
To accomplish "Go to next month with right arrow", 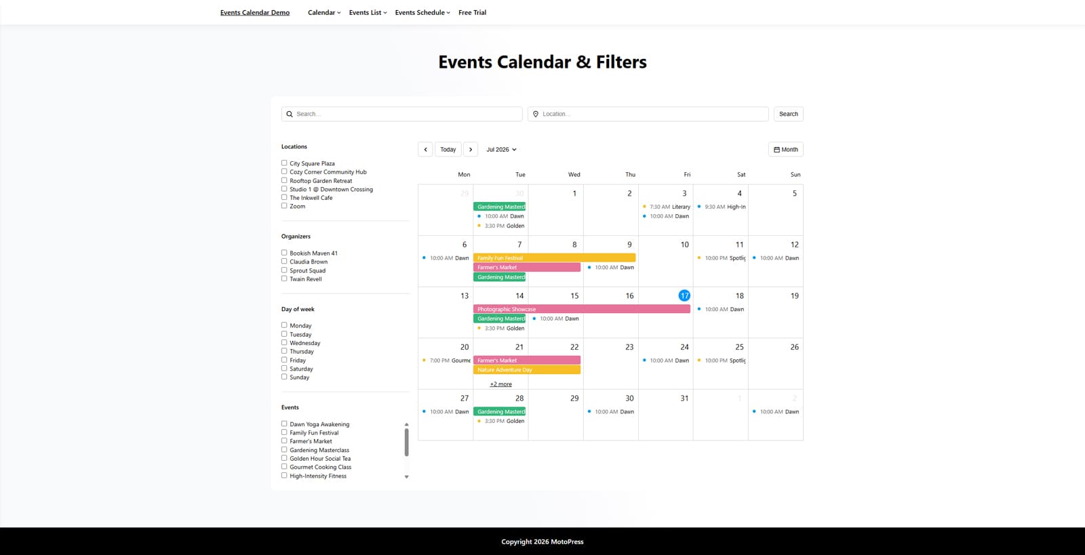I will click(471, 149).
